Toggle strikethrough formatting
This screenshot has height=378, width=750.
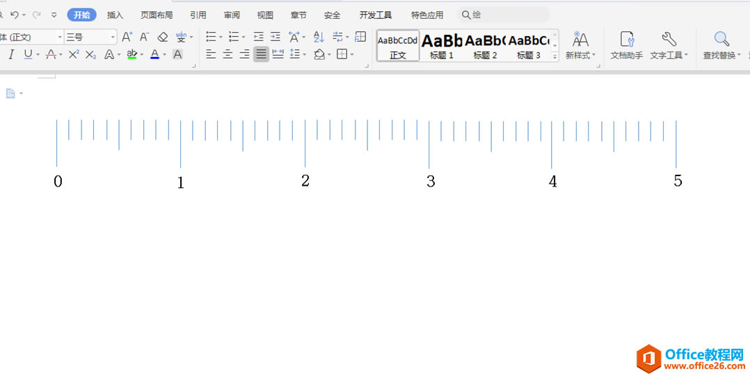coord(51,54)
